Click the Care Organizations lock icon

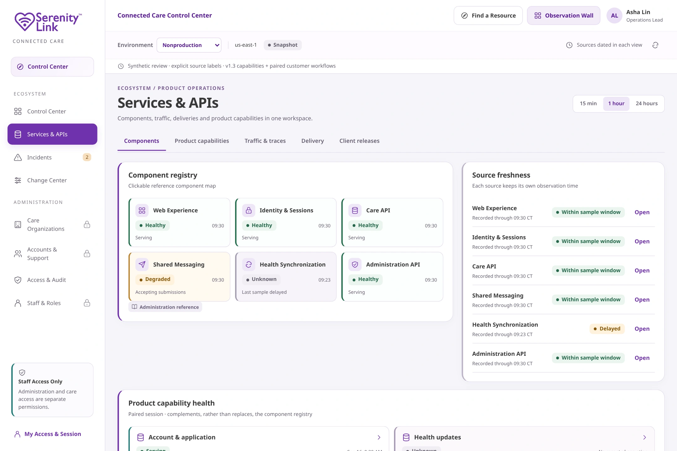pos(87,225)
